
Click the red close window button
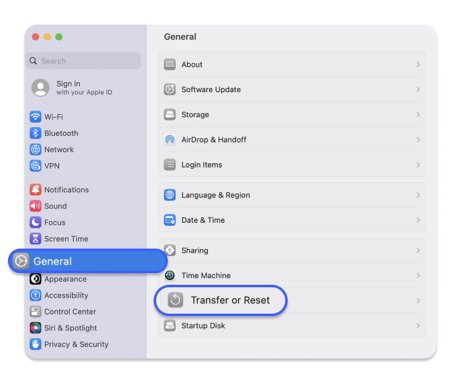coord(36,37)
